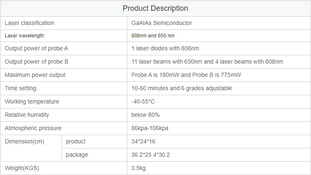
Task: Click the product dimension 34*24*16 value
Action: point(143,141)
